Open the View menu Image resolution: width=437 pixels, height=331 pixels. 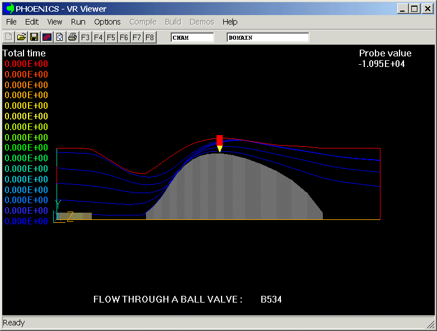tap(55, 22)
